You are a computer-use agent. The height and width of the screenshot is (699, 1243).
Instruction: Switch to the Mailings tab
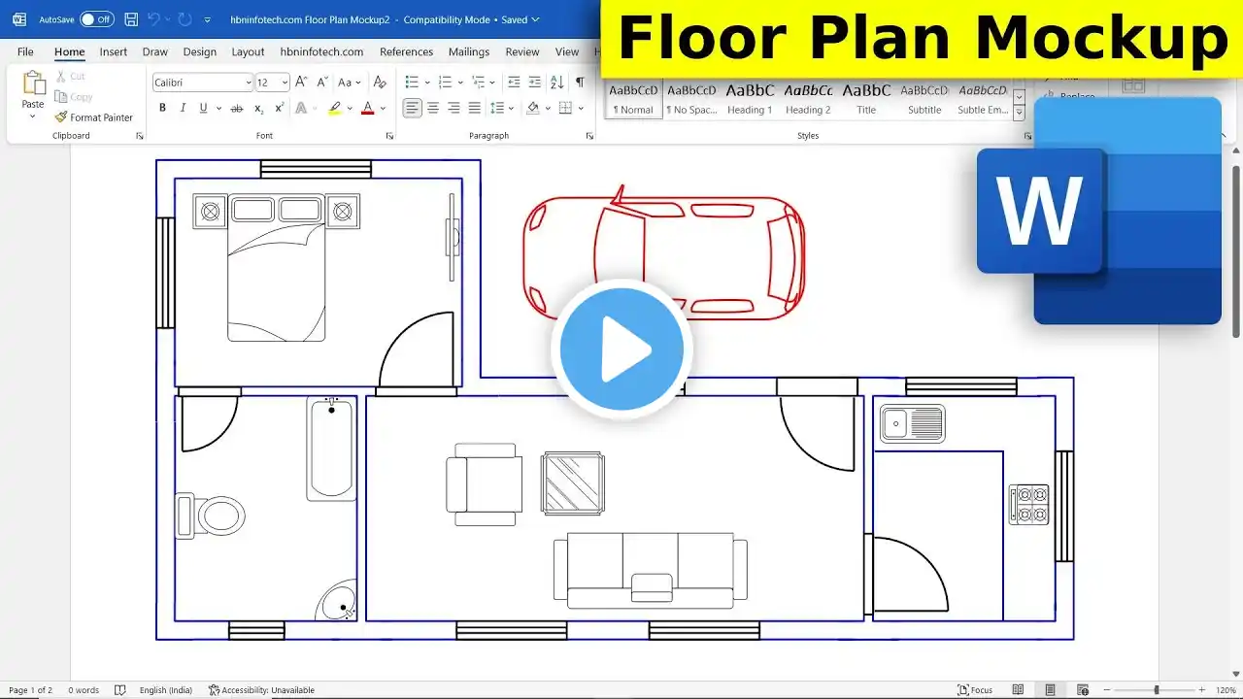tap(469, 51)
